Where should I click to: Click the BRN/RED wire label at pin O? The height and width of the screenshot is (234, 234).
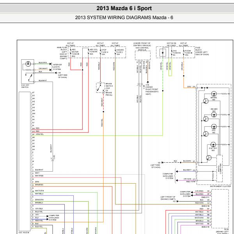(x=39, y=185)
